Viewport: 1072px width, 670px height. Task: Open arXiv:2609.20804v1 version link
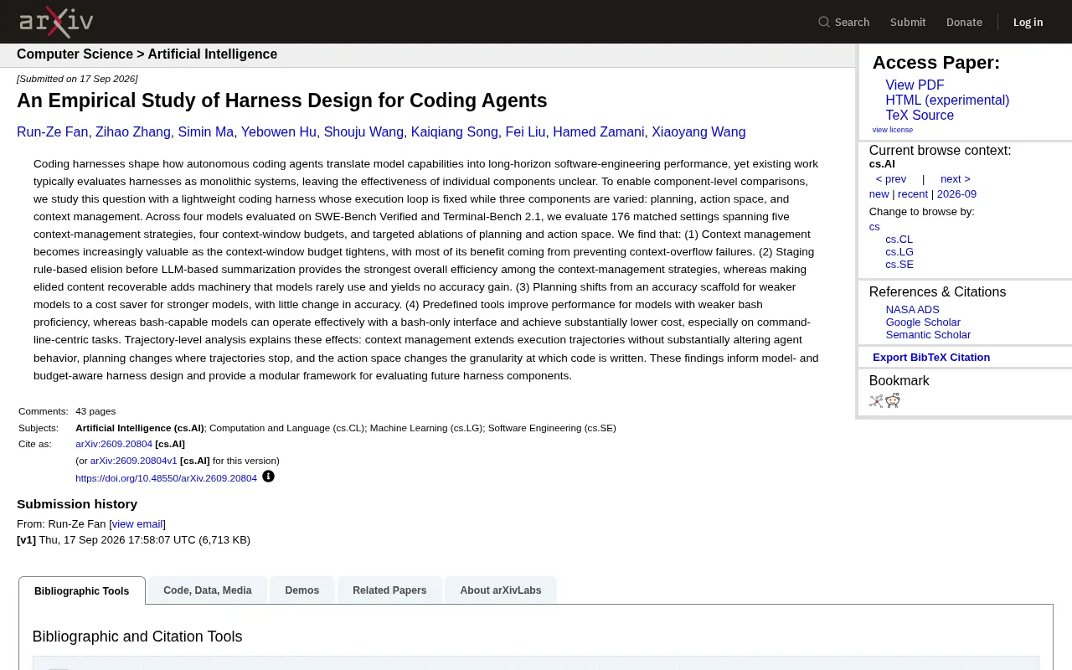[x=134, y=461]
